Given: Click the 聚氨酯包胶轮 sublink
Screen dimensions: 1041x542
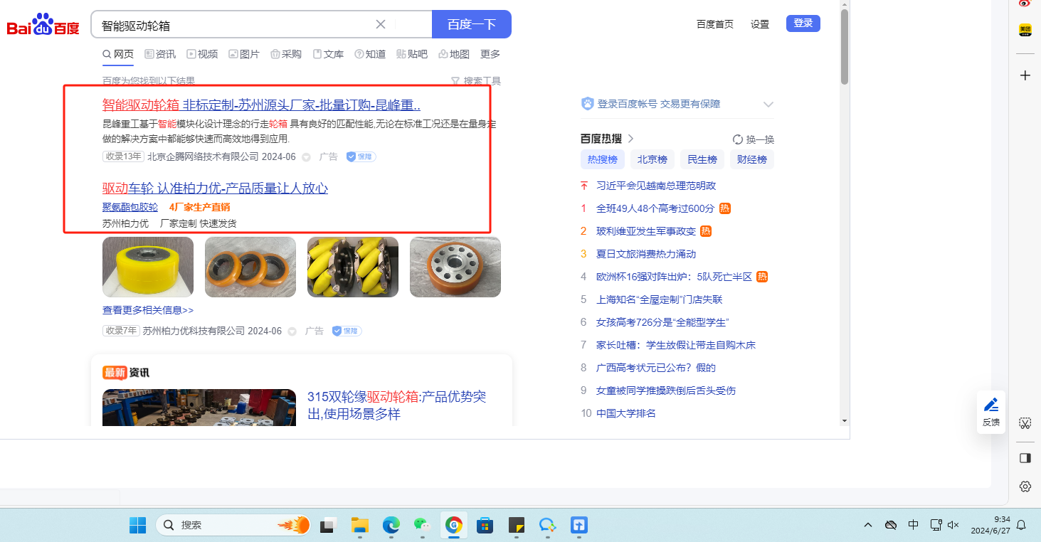Looking at the screenshot, I should (130, 207).
